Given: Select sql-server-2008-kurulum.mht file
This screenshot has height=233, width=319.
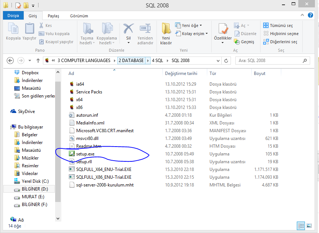Looking at the screenshot, I should [x=105, y=185].
